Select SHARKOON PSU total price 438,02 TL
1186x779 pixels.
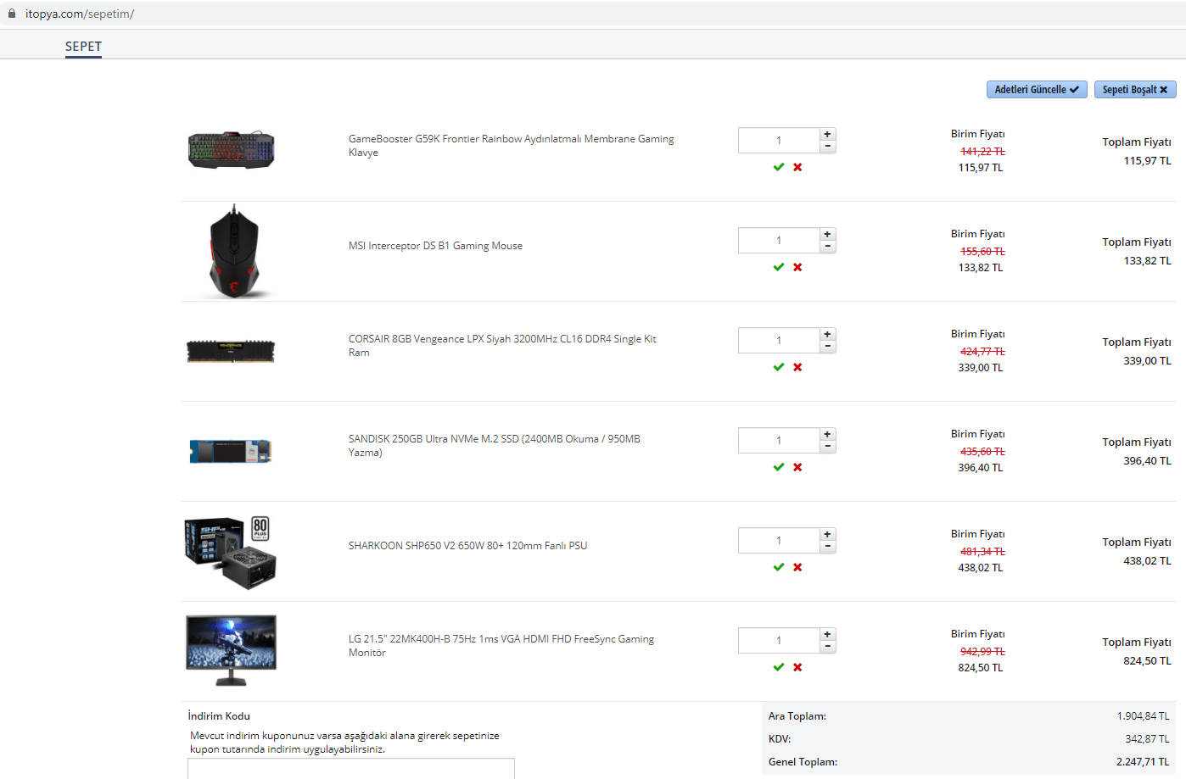[1147, 561]
